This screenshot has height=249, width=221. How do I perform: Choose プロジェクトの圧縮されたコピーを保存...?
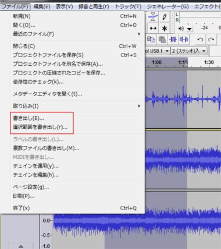[x=77, y=73]
